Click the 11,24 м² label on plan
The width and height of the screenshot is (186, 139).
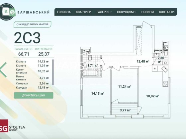[x=125, y=86]
